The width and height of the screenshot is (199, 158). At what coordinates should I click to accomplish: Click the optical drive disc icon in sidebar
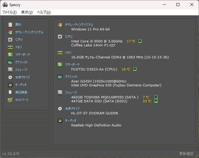[10, 77]
